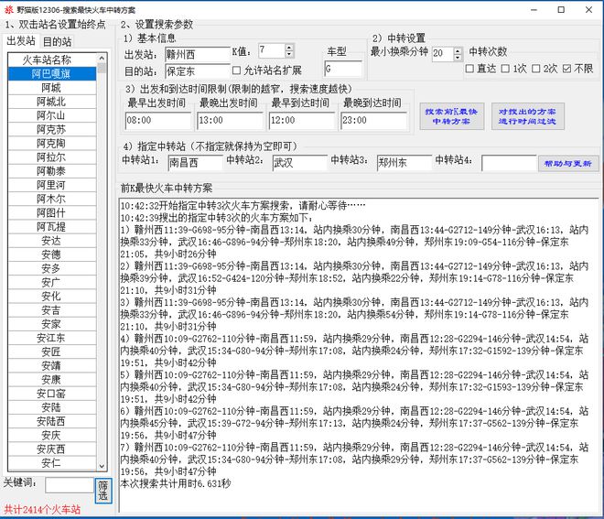This screenshot has height=519, width=604.
Task: Focus the 目的站 input field
Action: click(x=198, y=71)
